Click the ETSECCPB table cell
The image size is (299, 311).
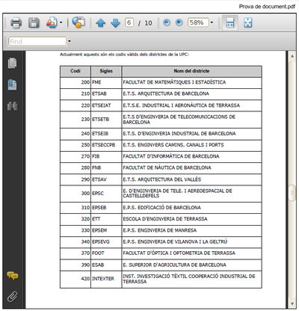[x=106, y=145]
